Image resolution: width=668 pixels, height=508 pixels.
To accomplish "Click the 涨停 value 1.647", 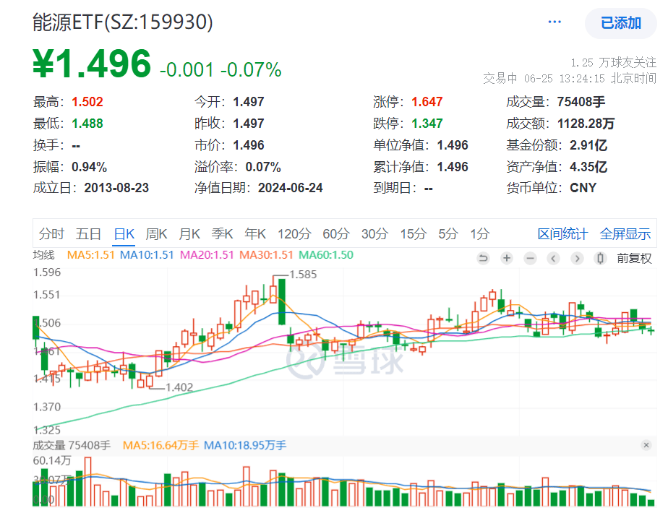I will (x=427, y=102).
